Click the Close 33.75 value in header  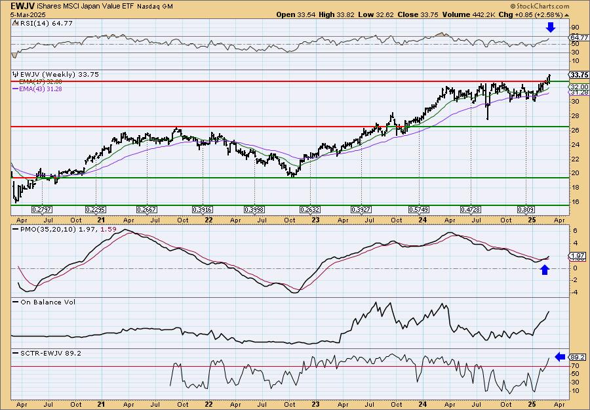coord(416,14)
